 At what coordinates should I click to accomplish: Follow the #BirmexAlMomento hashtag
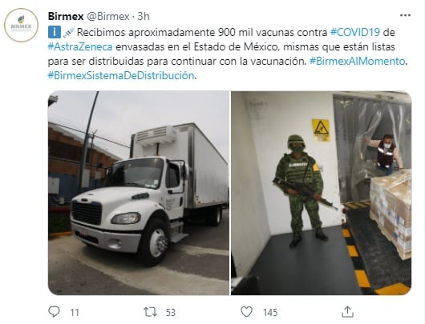coord(357,61)
